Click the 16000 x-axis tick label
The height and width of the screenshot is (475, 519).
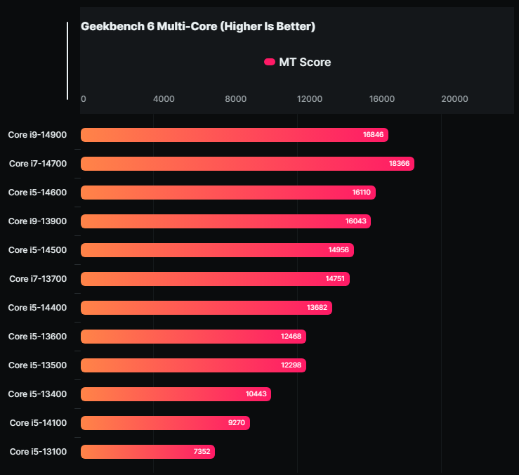381,99
